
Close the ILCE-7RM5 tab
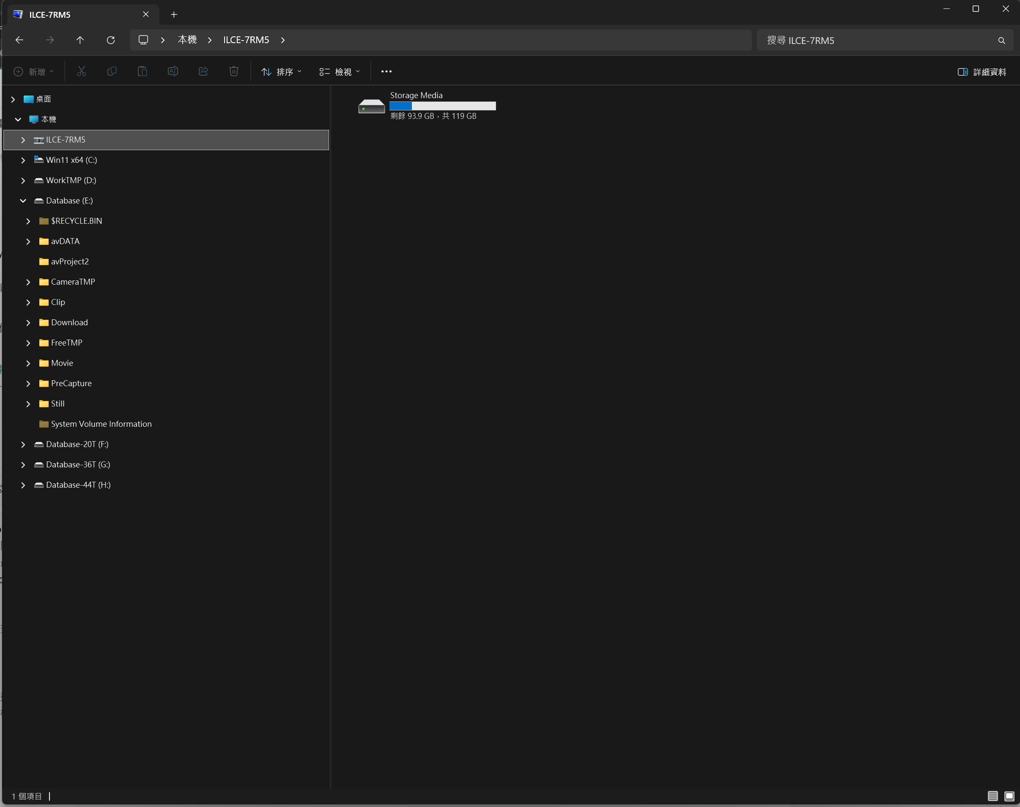pyautogui.click(x=145, y=15)
